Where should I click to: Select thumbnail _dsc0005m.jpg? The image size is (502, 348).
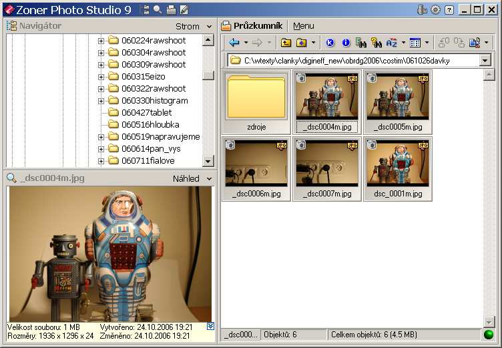(398, 102)
